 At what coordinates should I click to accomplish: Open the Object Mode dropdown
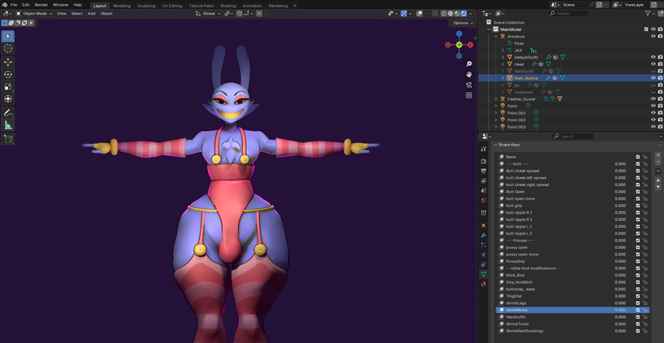(x=36, y=14)
